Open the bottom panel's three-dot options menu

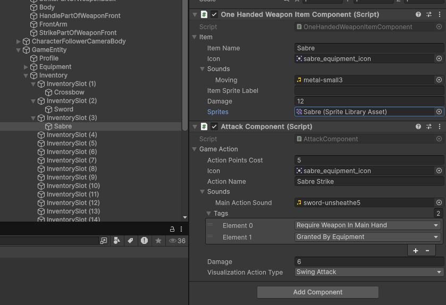pyautogui.click(x=181, y=229)
